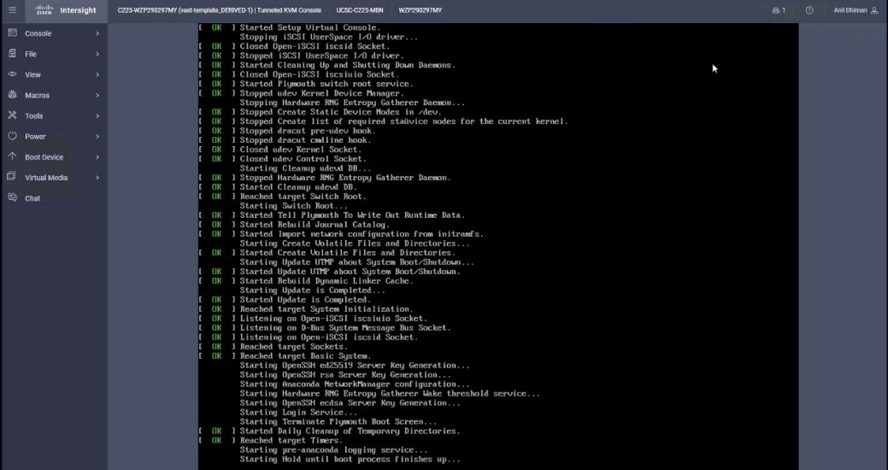Click the Intersight brand text

coord(78,10)
